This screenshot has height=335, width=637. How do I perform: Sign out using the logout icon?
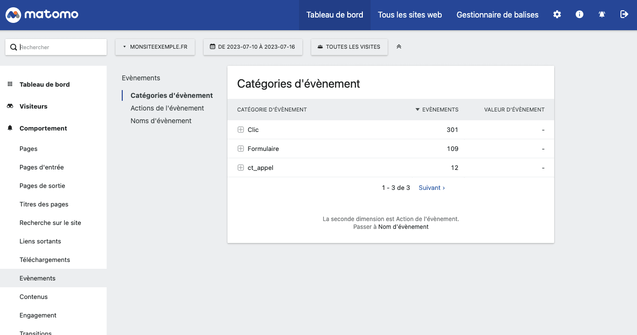click(x=624, y=15)
